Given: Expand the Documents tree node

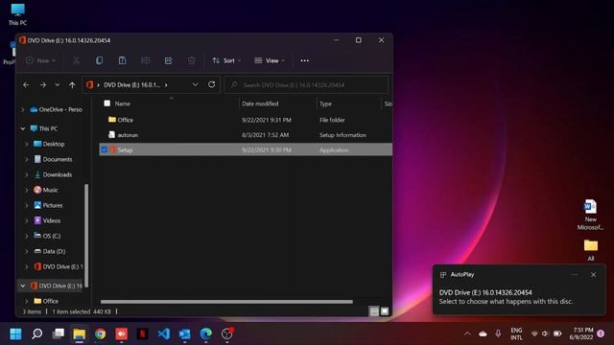Looking at the screenshot, I should point(27,159).
